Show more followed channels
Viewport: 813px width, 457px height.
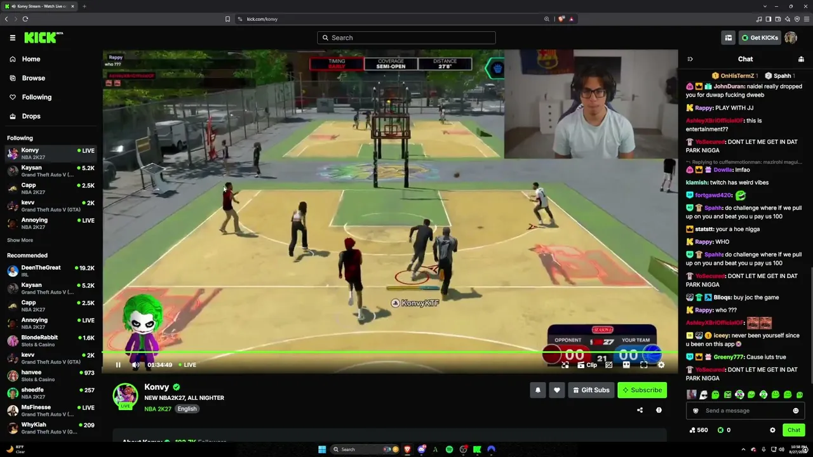tap(20, 241)
